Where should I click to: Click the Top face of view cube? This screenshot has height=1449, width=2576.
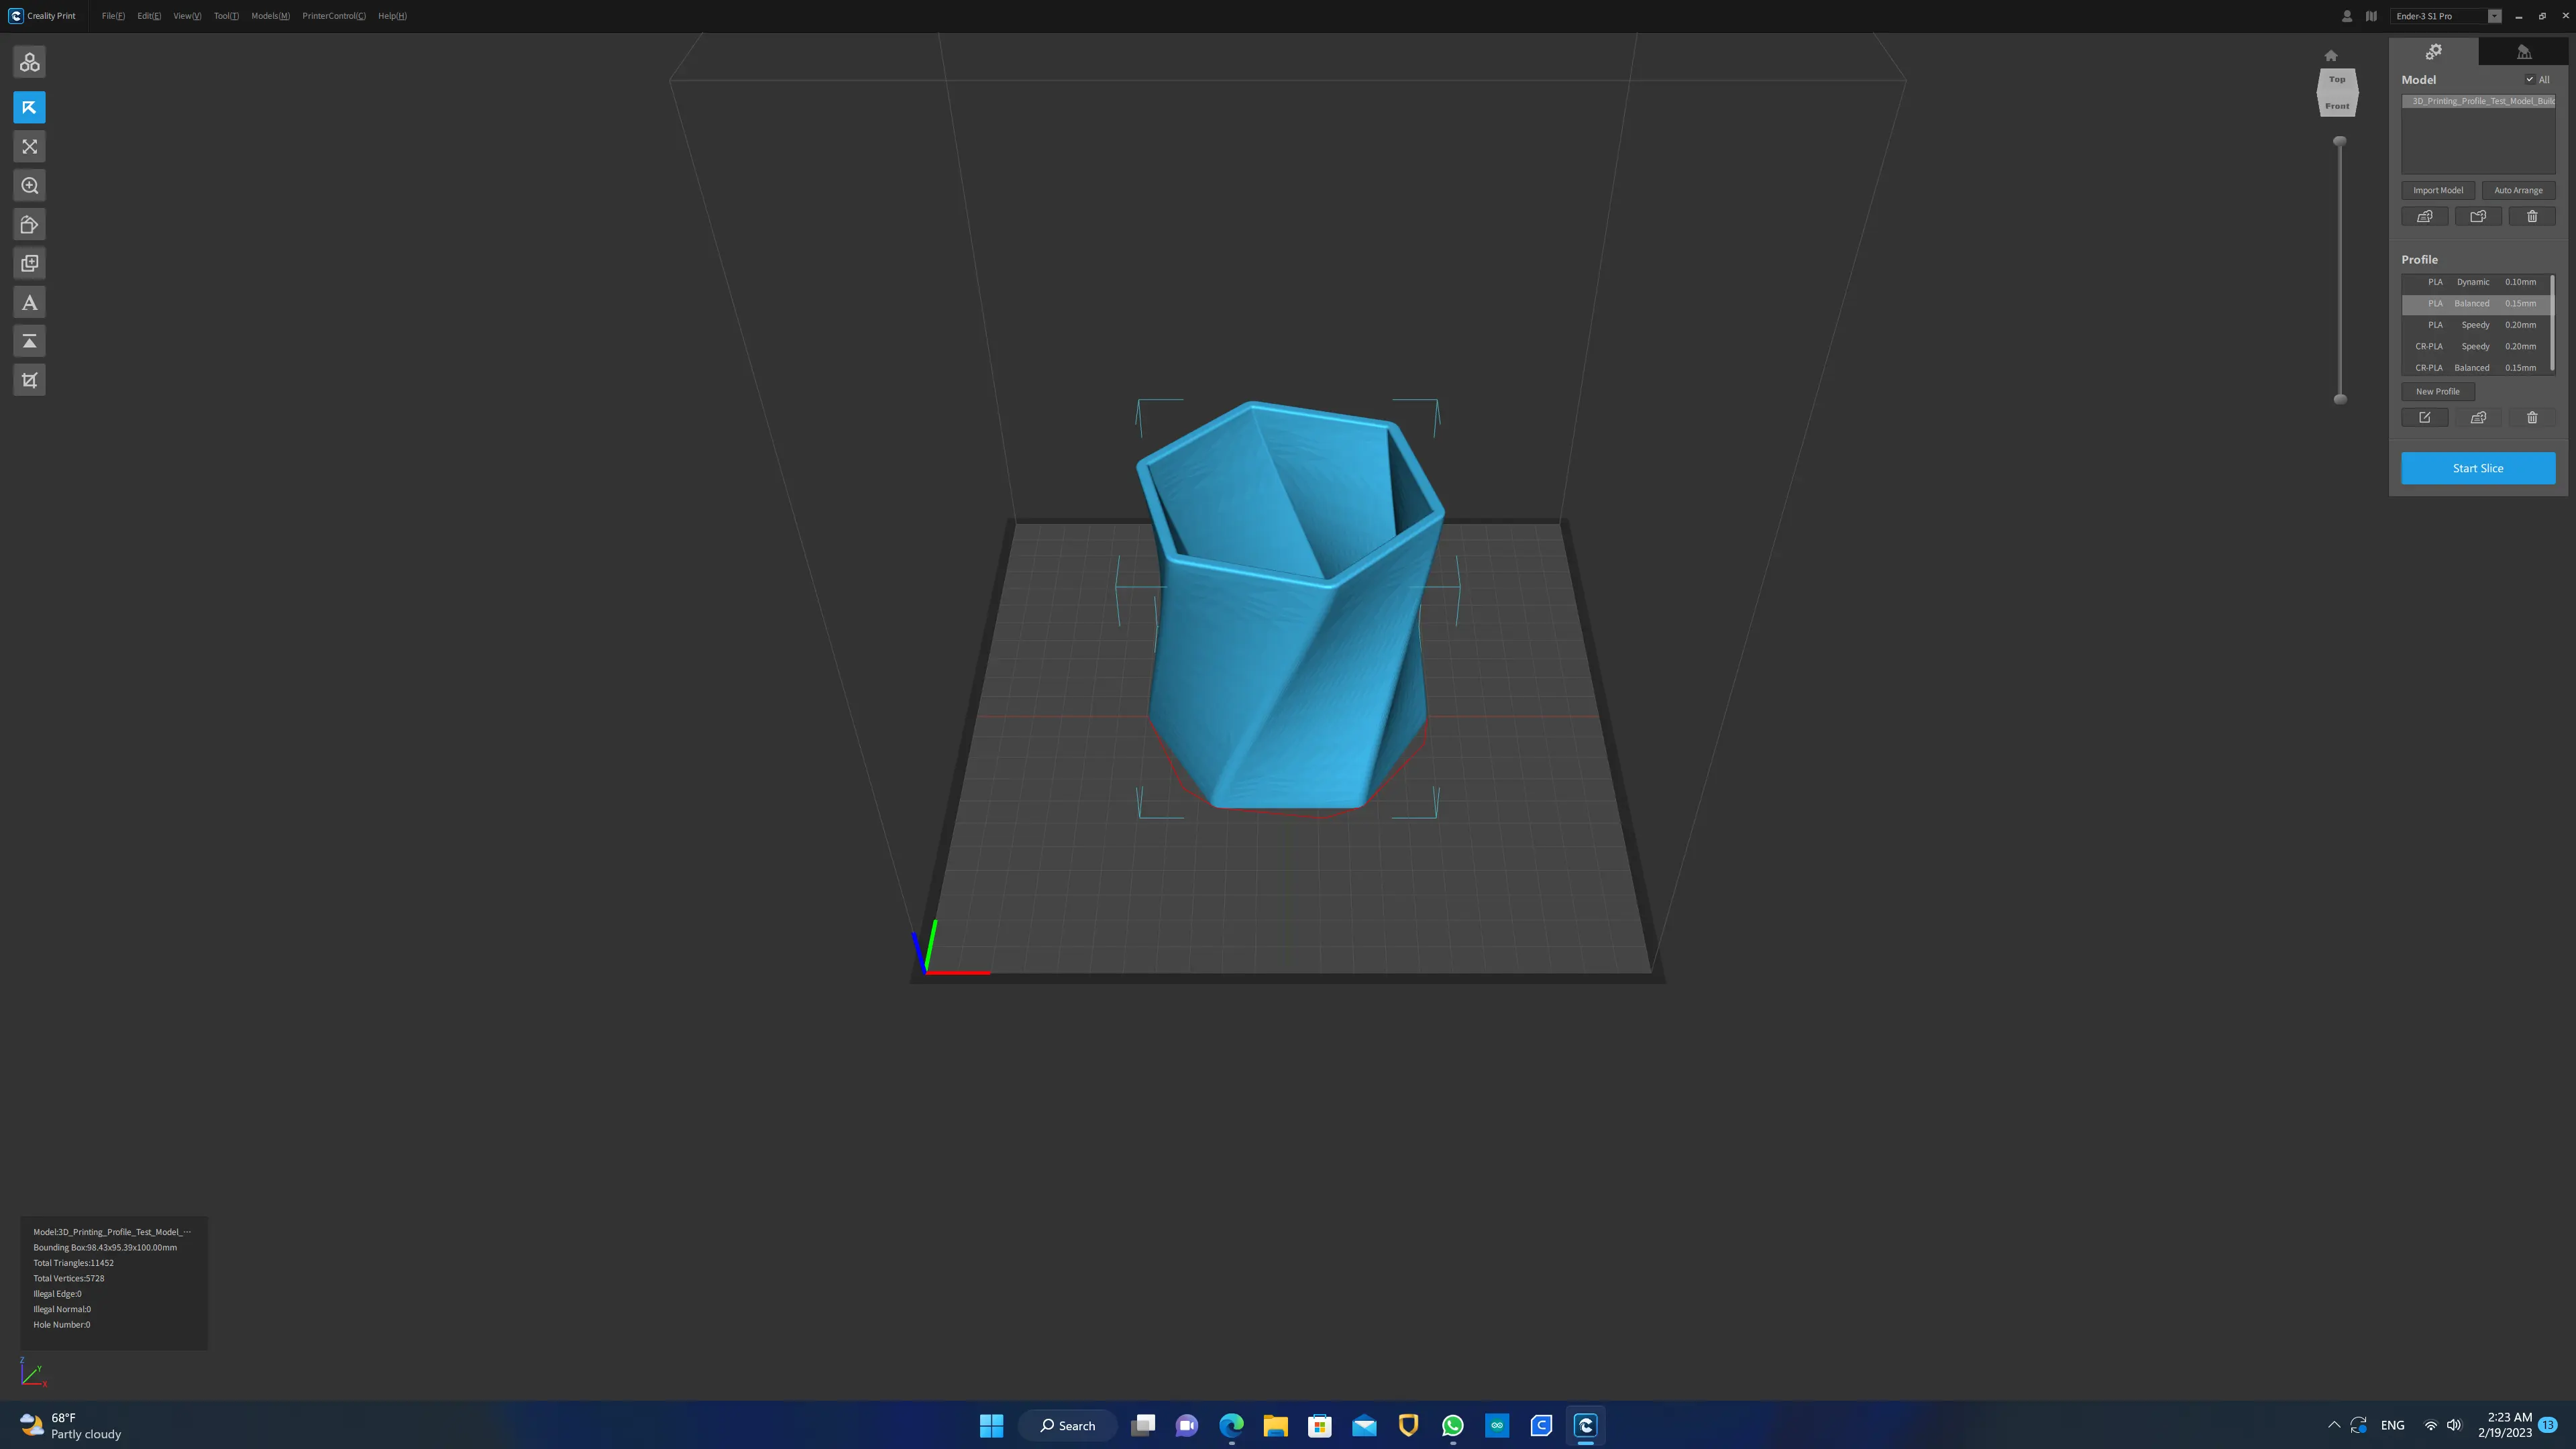2337,80
